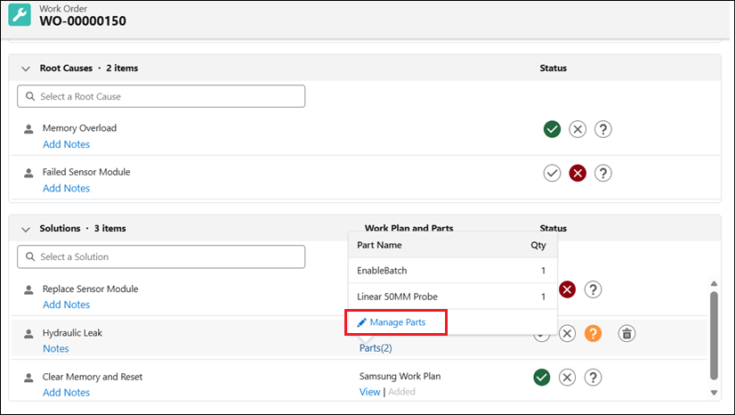Mark Hydraulic Leak as rejected with X

pyautogui.click(x=567, y=333)
